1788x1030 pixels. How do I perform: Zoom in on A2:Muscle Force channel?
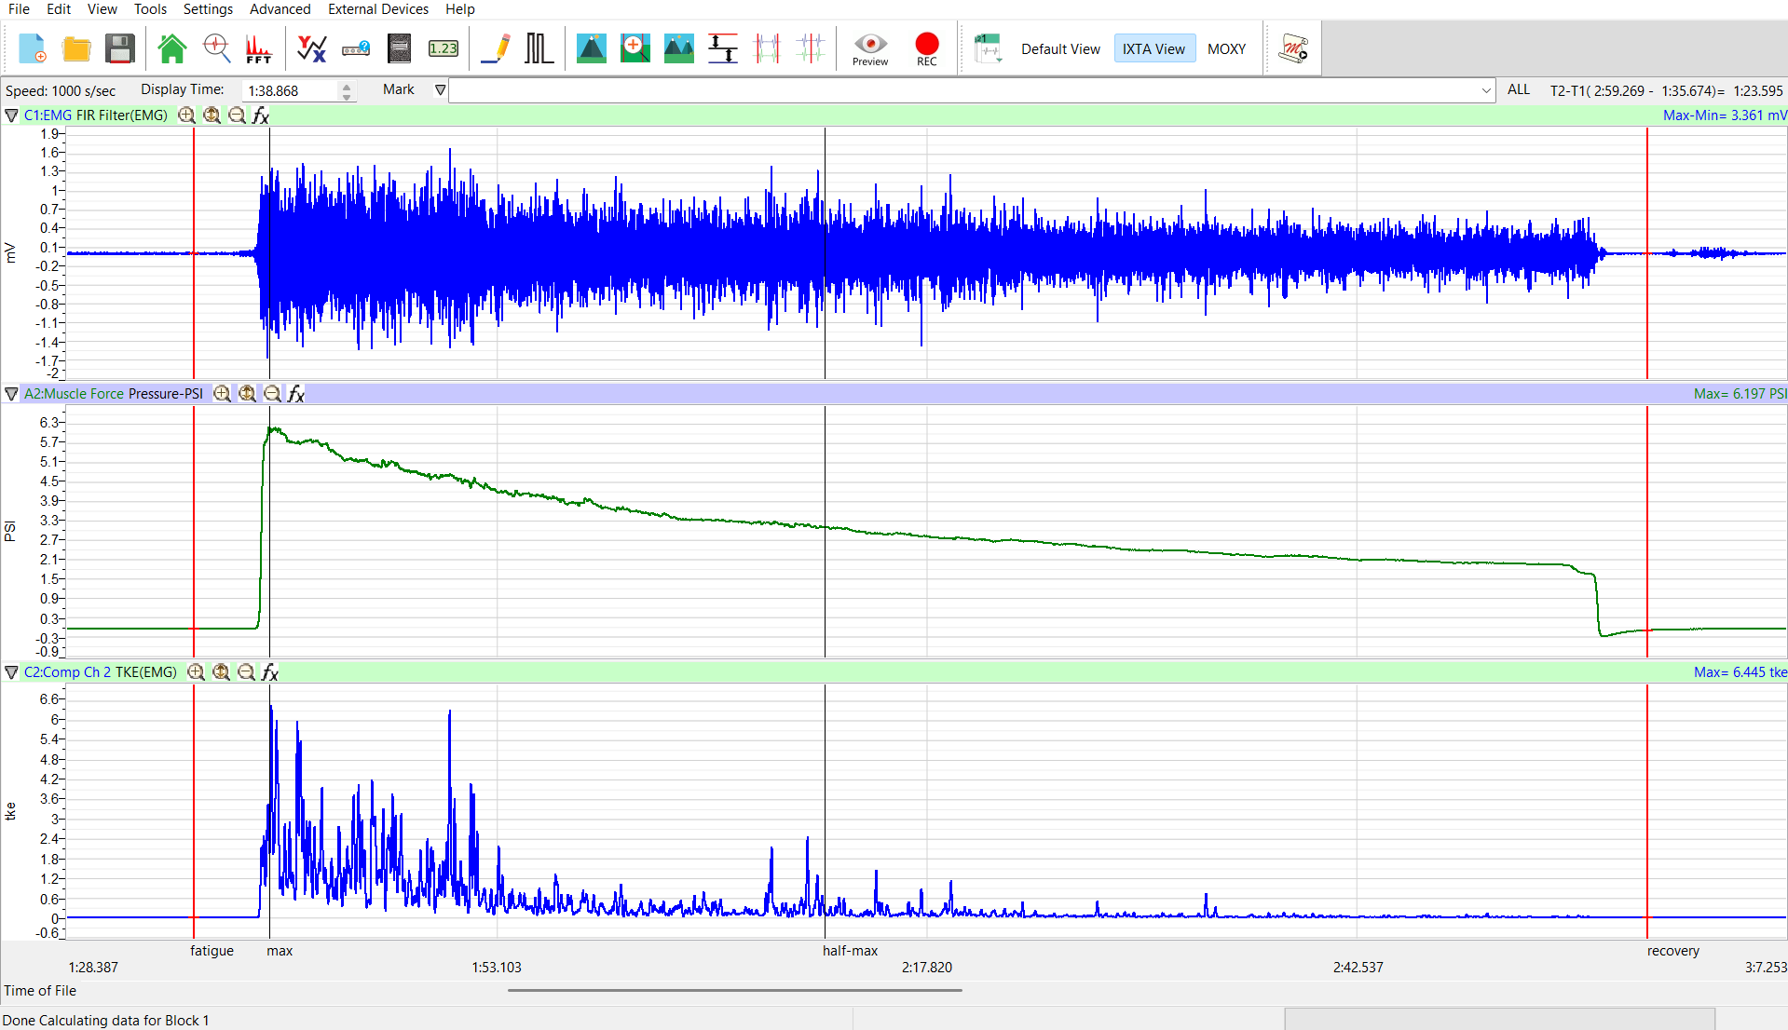click(222, 394)
